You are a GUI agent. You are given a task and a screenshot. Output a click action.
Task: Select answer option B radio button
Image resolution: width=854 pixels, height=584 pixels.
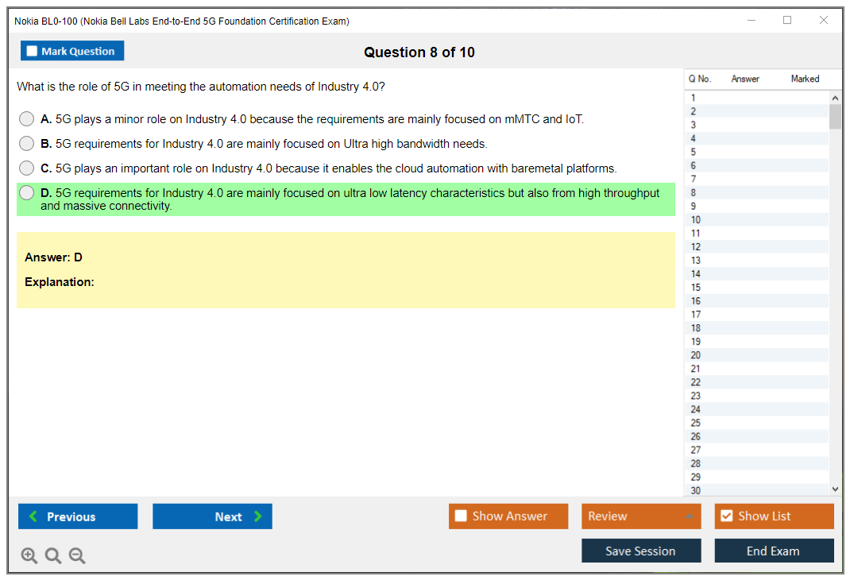click(27, 144)
